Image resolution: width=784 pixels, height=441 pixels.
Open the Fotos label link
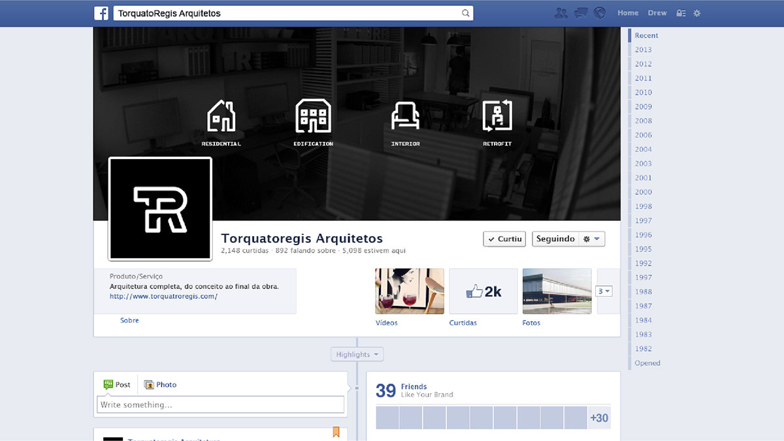pyautogui.click(x=532, y=323)
